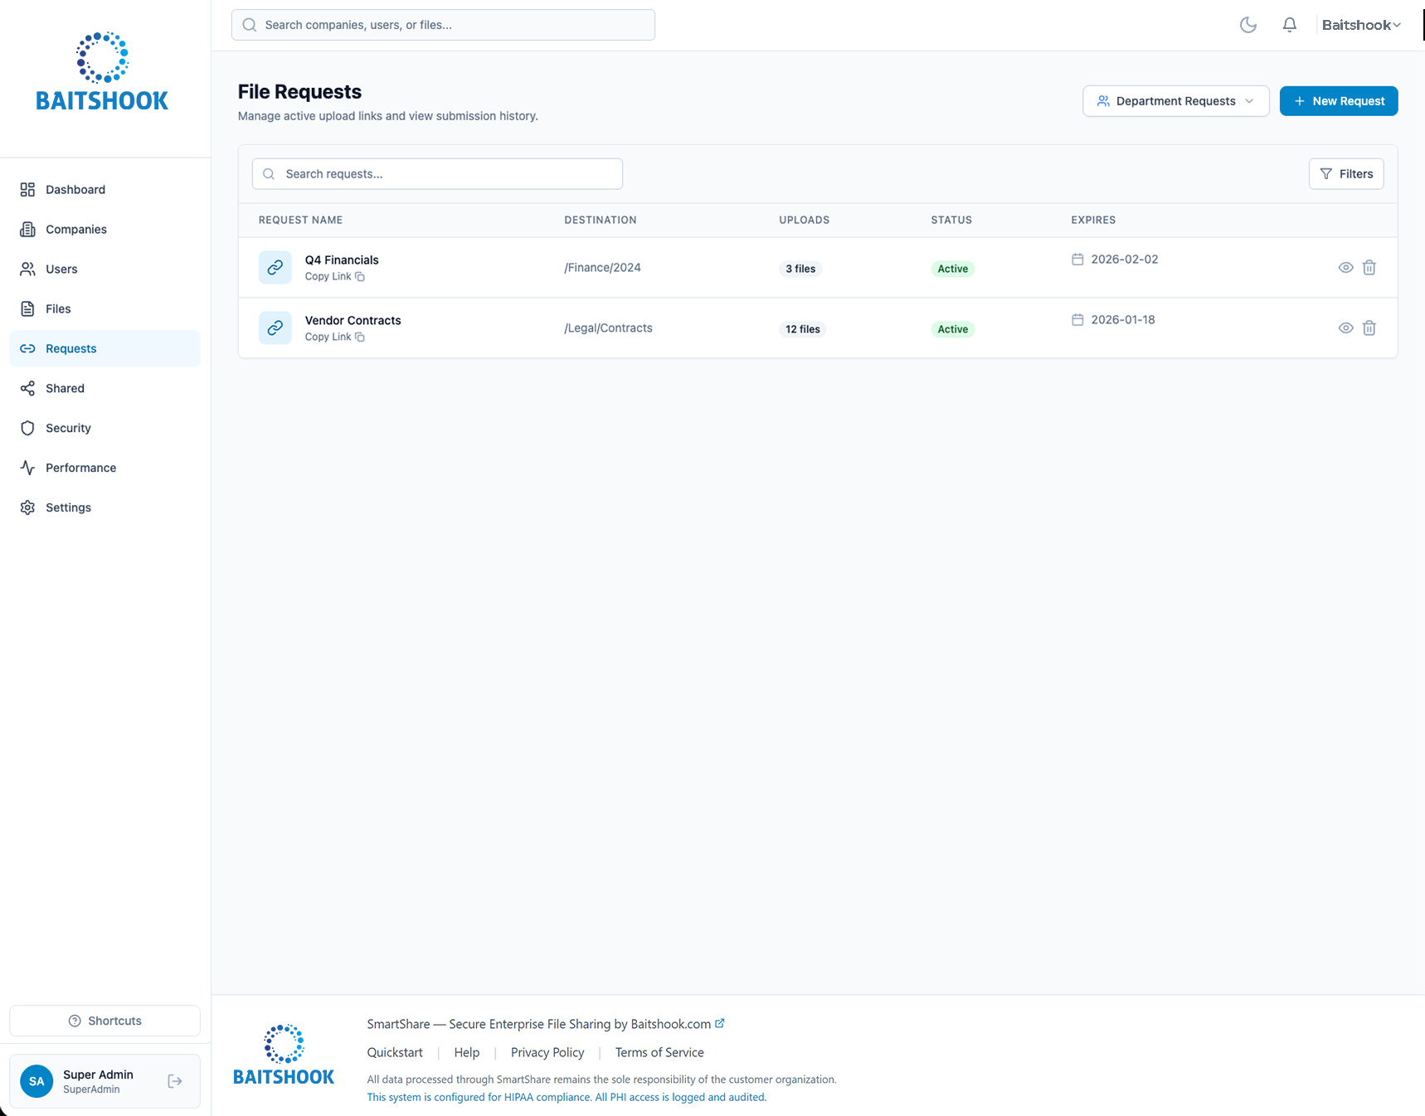Delete the Q4 Financials request
1425x1116 pixels.
(1369, 268)
